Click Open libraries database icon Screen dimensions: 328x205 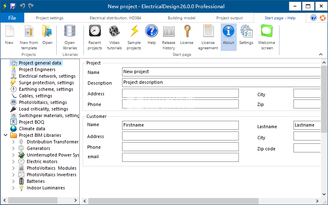coord(70,32)
